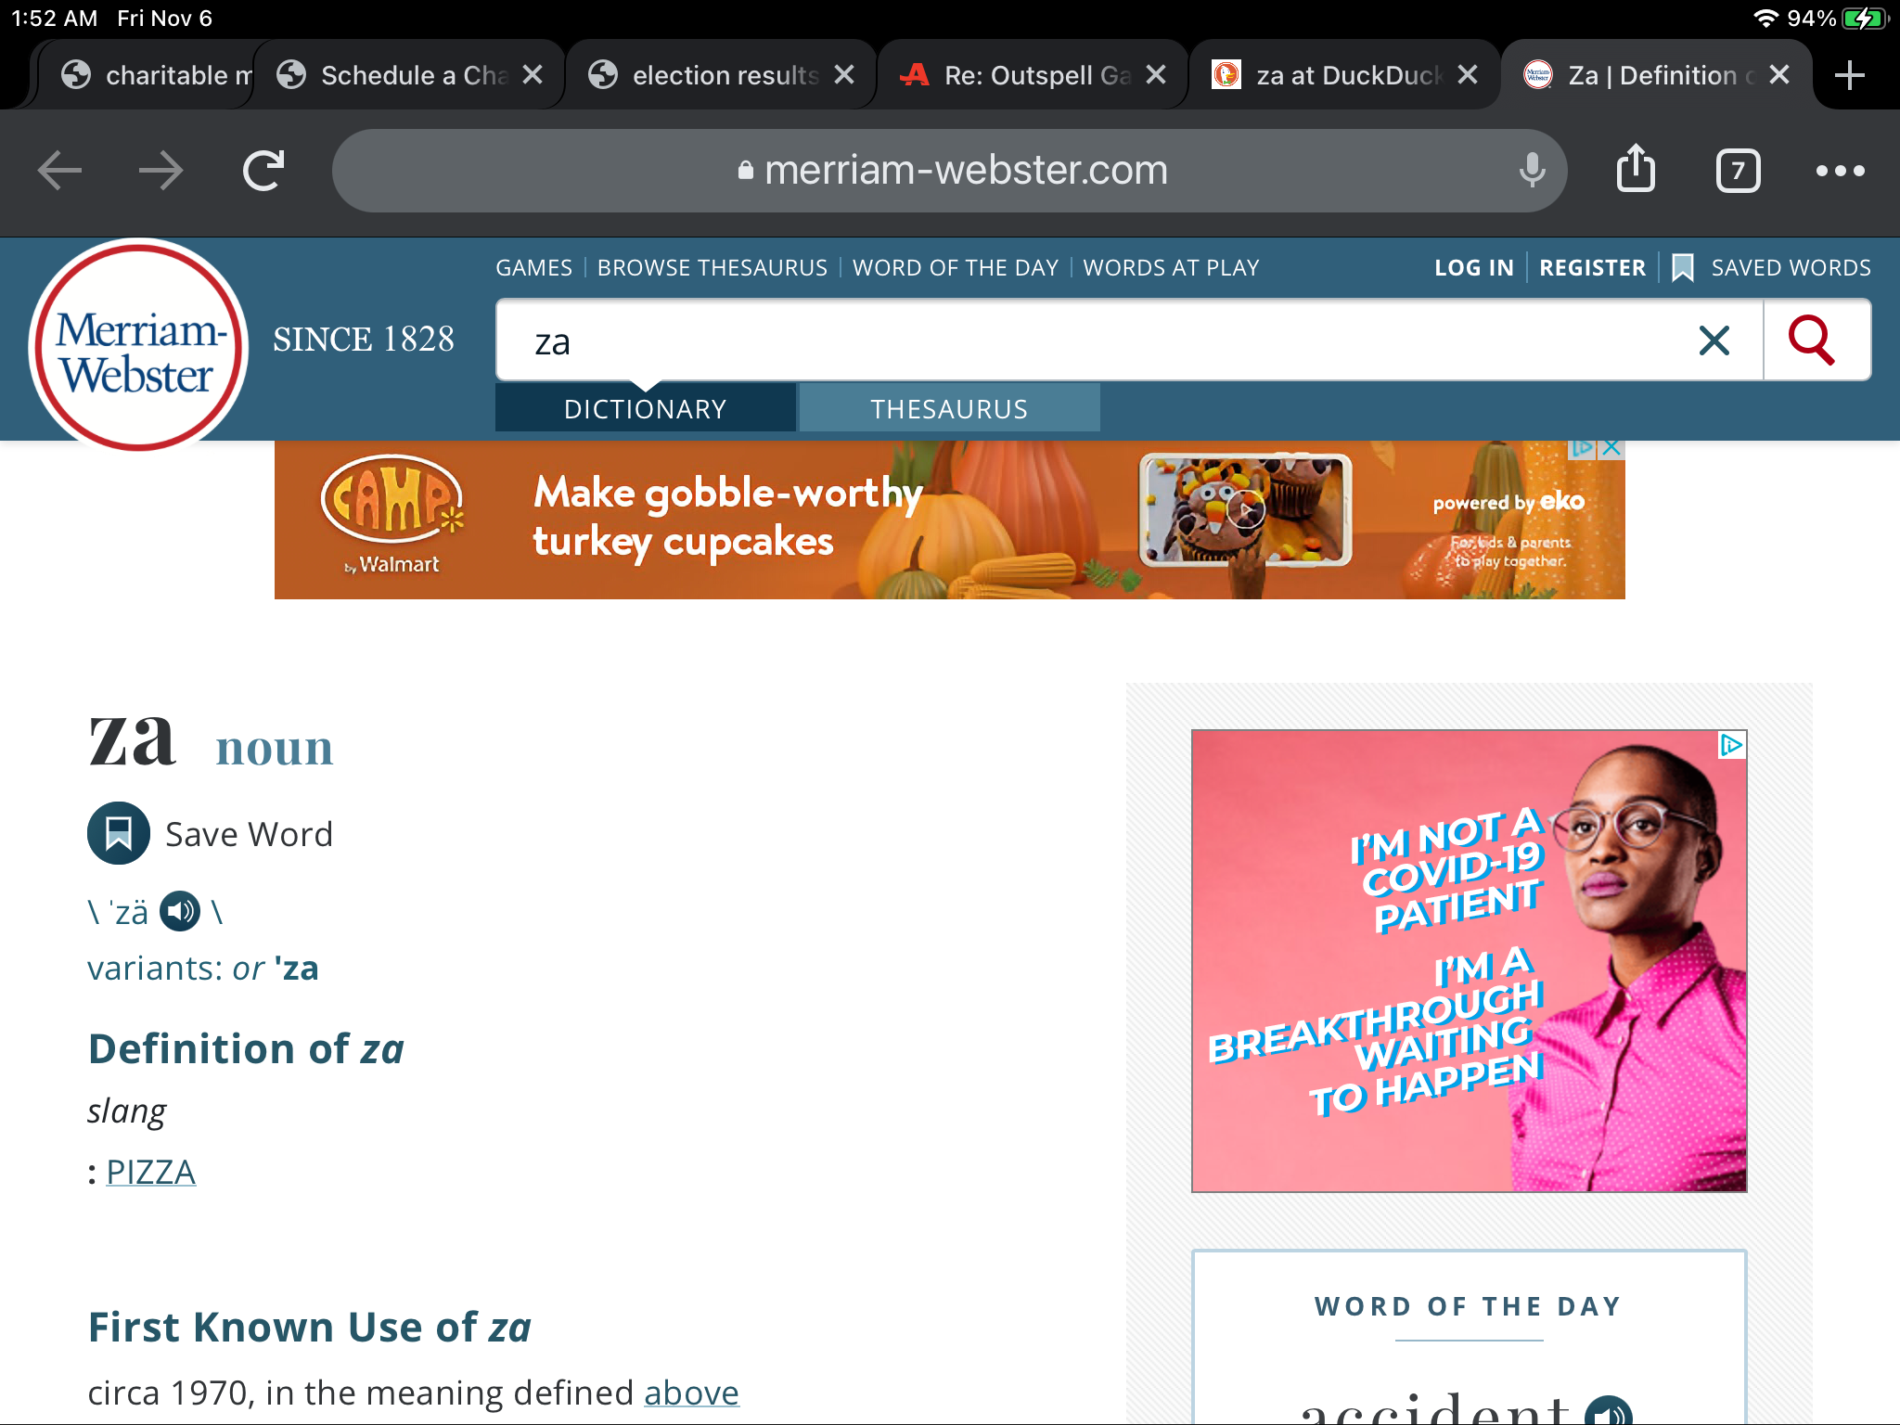Open the tab count switcher
Screen dimensions: 1900x1425
pyautogui.click(x=1738, y=171)
